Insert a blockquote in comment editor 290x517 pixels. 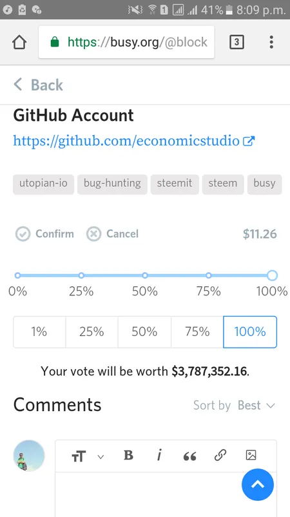click(x=189, y=456)
